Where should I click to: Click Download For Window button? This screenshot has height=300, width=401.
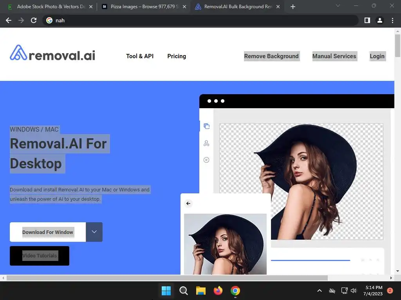coord(48,232)
